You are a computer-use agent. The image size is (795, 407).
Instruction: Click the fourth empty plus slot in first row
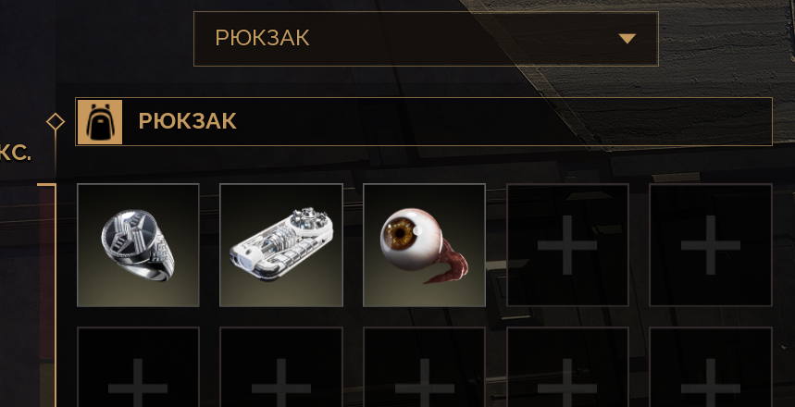click(x=568, y=245)
